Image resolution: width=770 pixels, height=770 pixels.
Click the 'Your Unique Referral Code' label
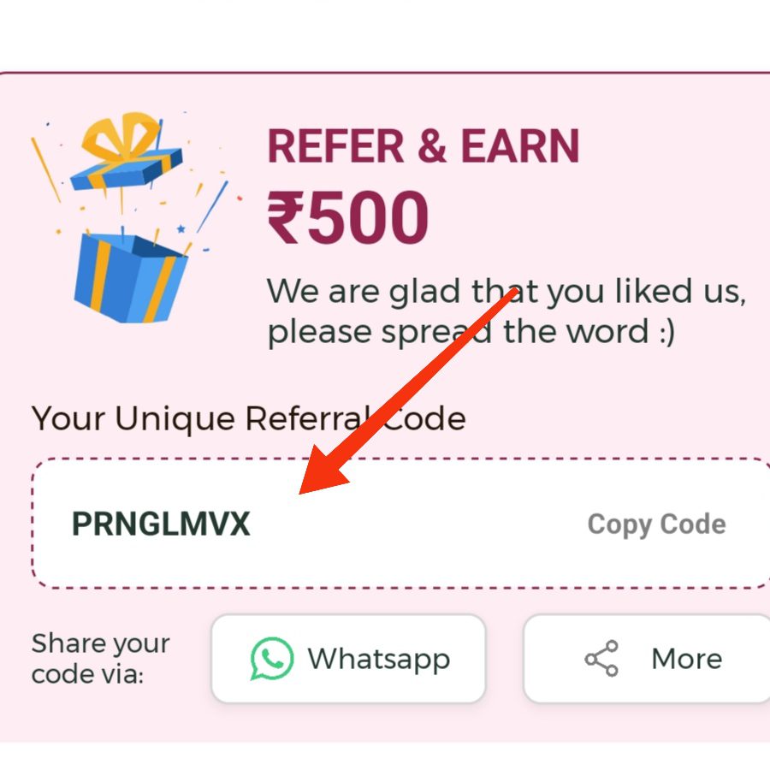click(248, 419)
